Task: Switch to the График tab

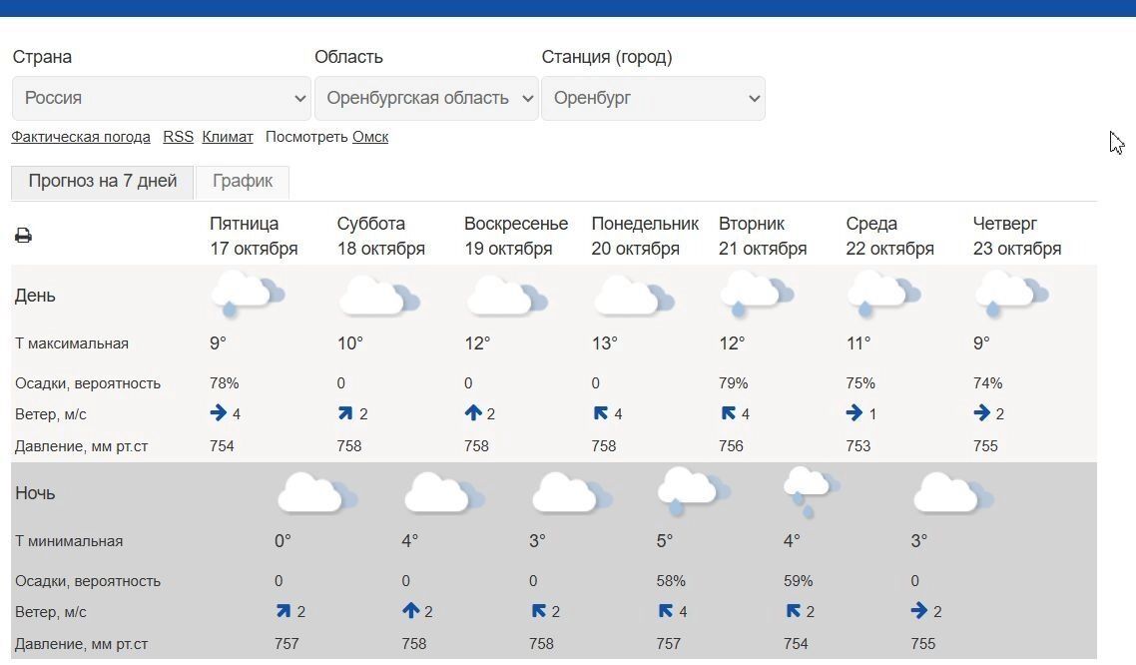Action: tap(243, 182)
